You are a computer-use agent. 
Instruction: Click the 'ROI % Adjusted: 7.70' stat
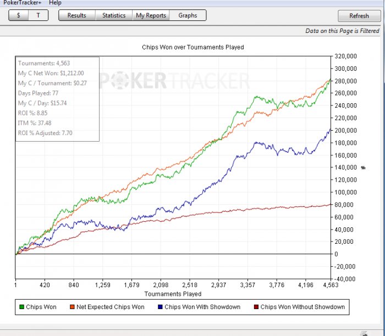tap(45, 133)
